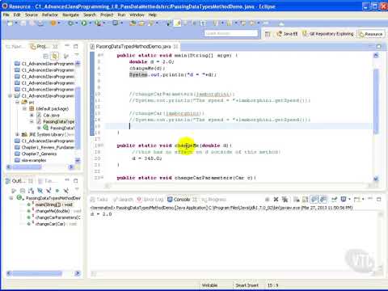
Task: Open the Refactor menu
Action: (x=50, y=15)
